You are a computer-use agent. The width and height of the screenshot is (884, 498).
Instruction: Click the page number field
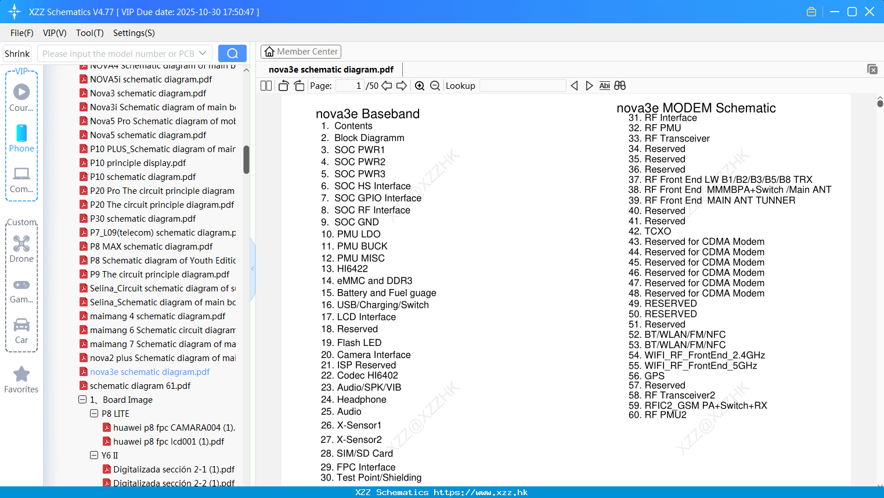pos(349,86)
